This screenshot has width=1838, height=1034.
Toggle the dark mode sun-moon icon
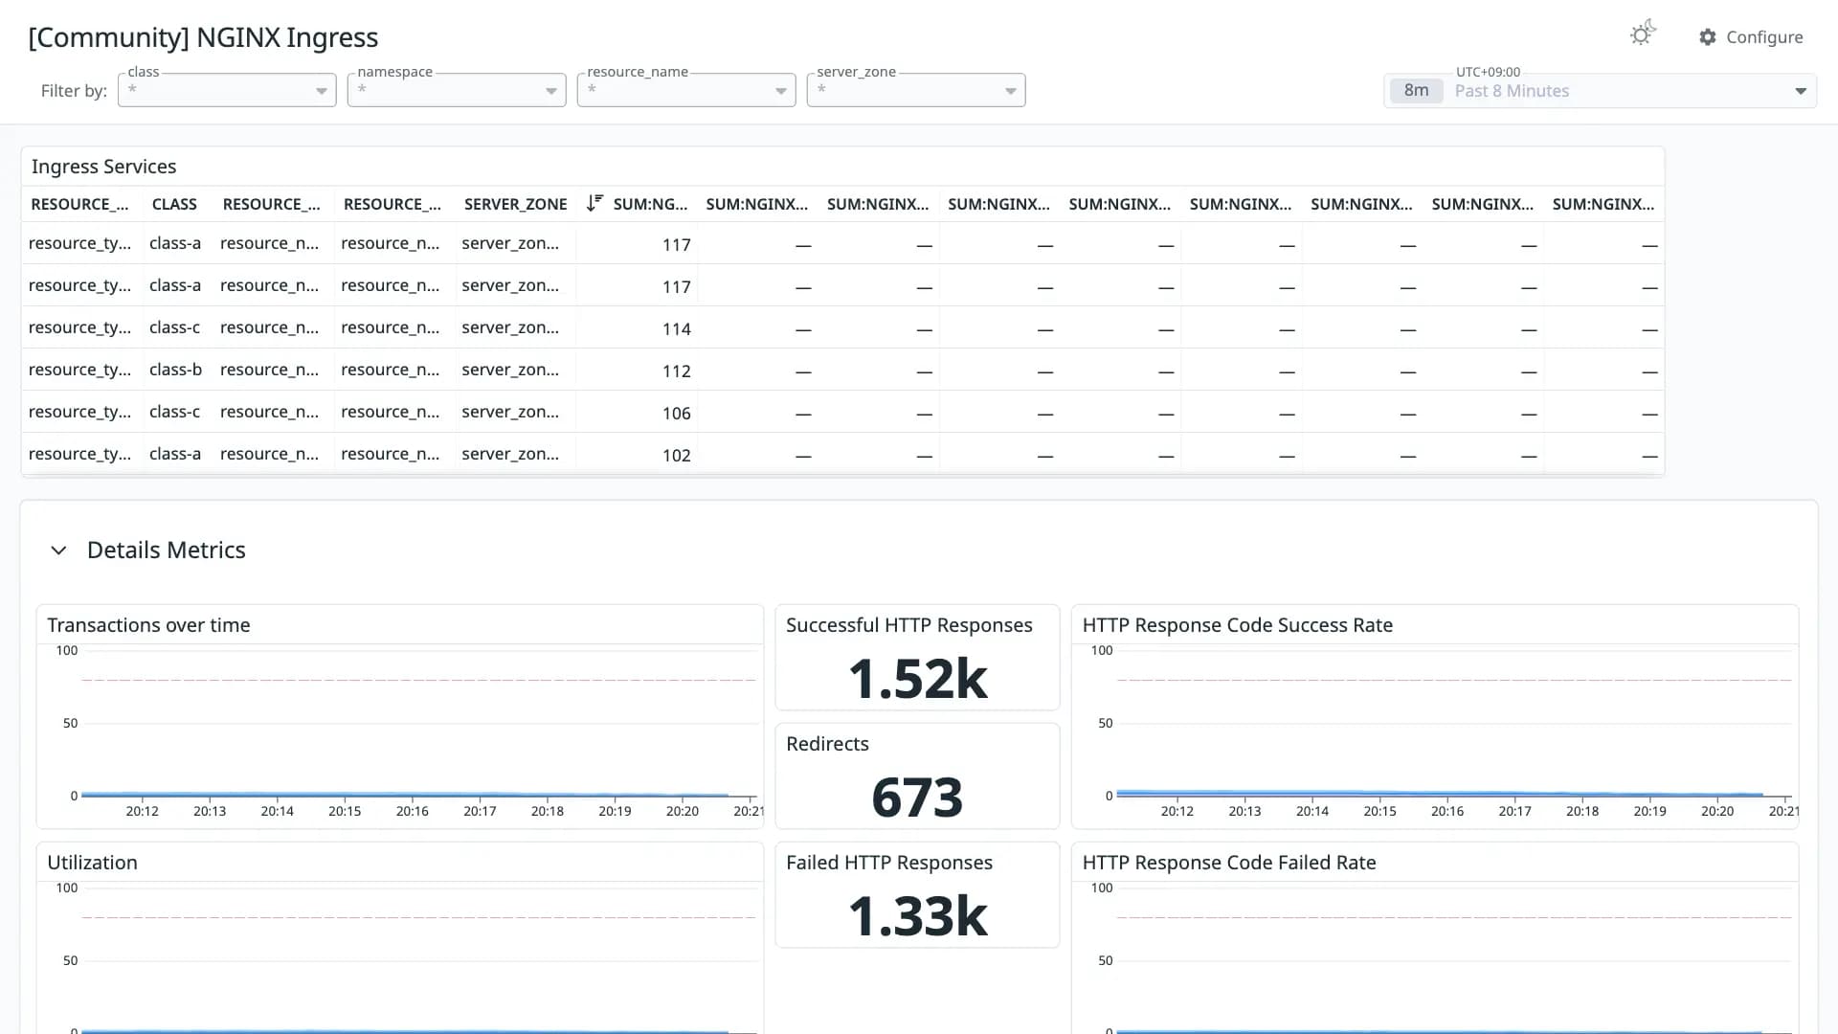coord(1643,34)
